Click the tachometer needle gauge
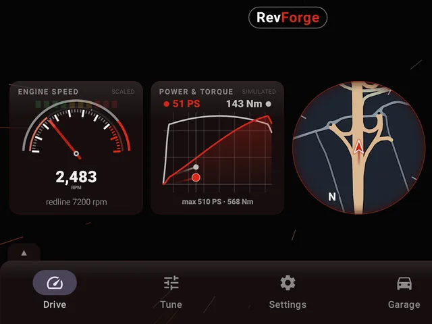This screenshot has width=432, height=324. tap(76, 128)
